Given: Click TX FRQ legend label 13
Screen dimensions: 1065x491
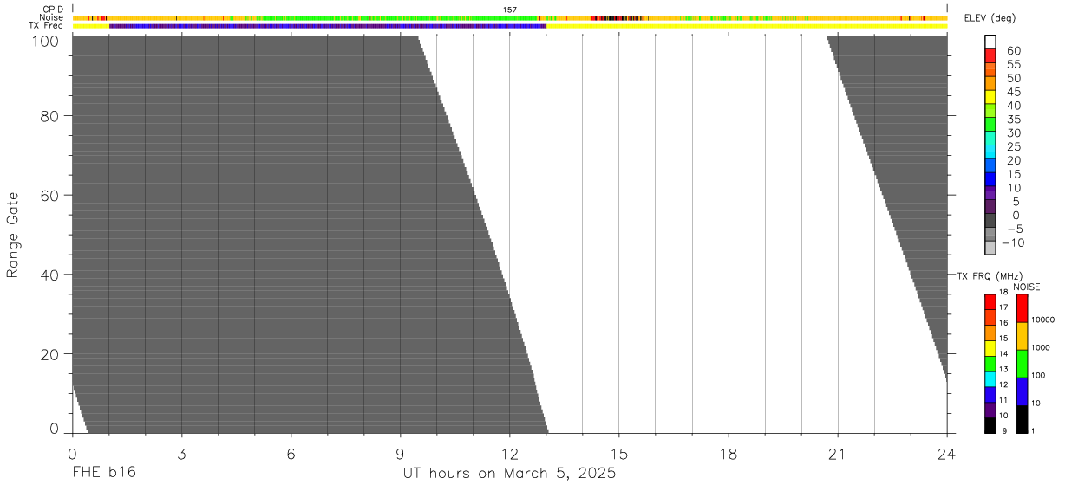Looking at the screenshot, I should 1004,369.
